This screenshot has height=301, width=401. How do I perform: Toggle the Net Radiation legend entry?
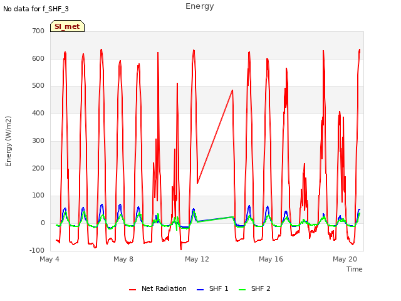coord(158,288)
